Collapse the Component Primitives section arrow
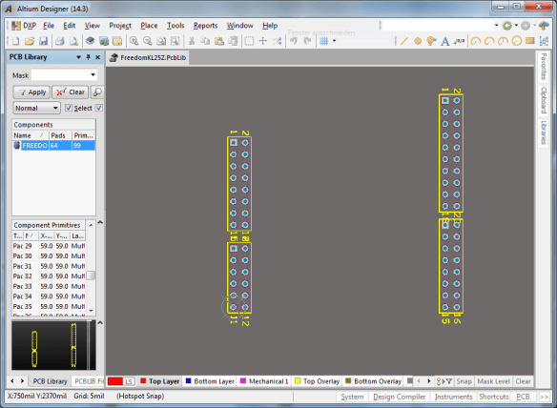557x408 pixels. [x=100, y=223]
